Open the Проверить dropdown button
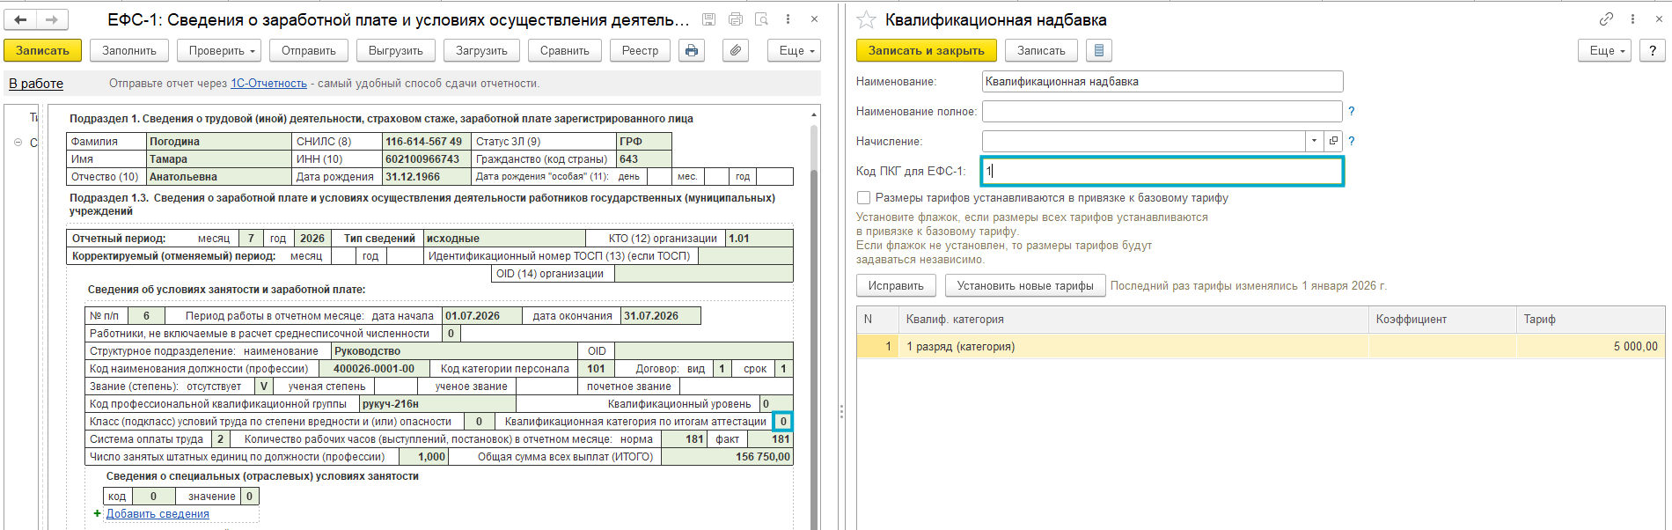1672x530 pixels. 221,50
